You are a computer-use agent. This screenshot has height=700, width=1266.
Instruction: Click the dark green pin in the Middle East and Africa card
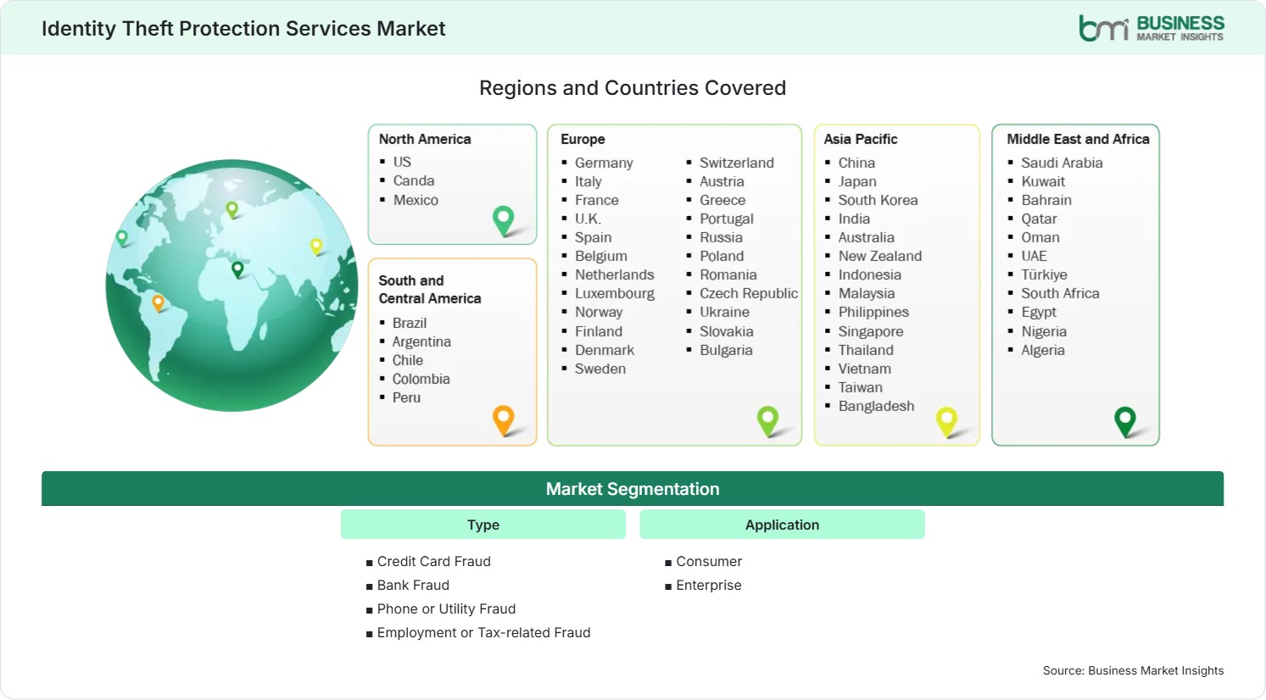coord(1125,421)
